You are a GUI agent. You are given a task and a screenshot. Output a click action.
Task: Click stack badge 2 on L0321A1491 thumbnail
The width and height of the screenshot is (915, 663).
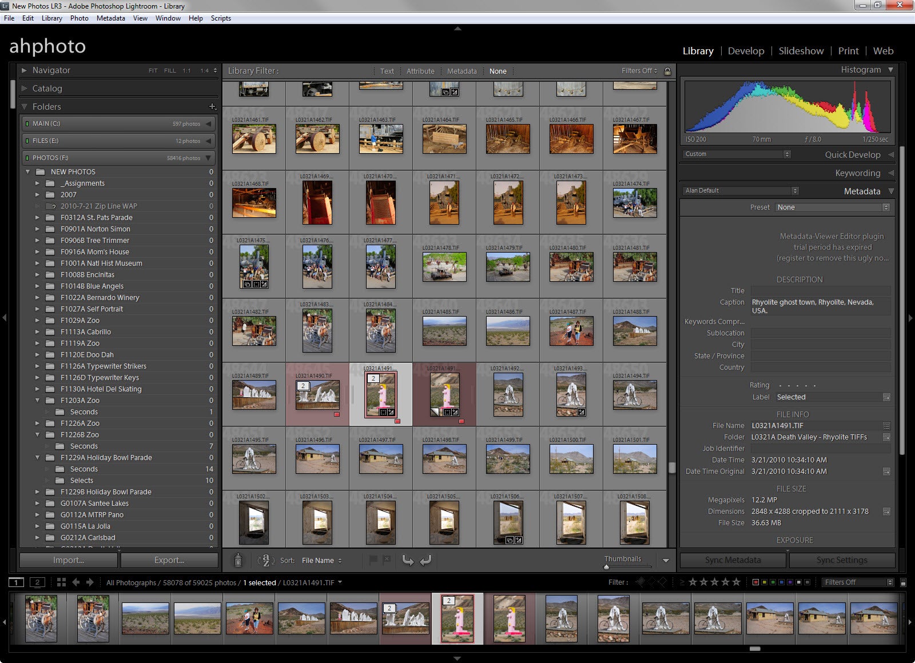coord(373,378)
